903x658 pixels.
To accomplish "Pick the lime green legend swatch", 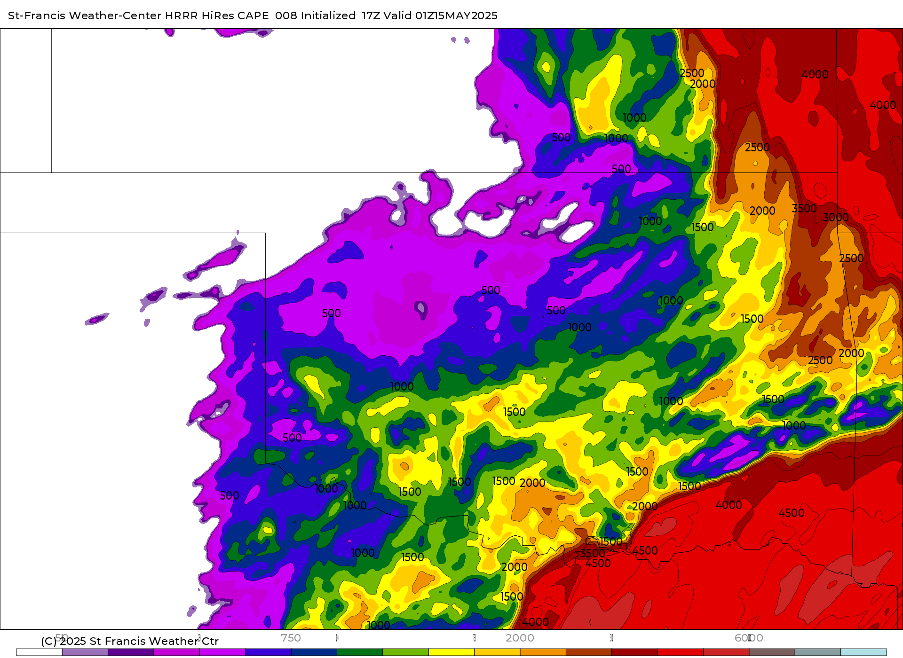I will (x=405, y=652).
